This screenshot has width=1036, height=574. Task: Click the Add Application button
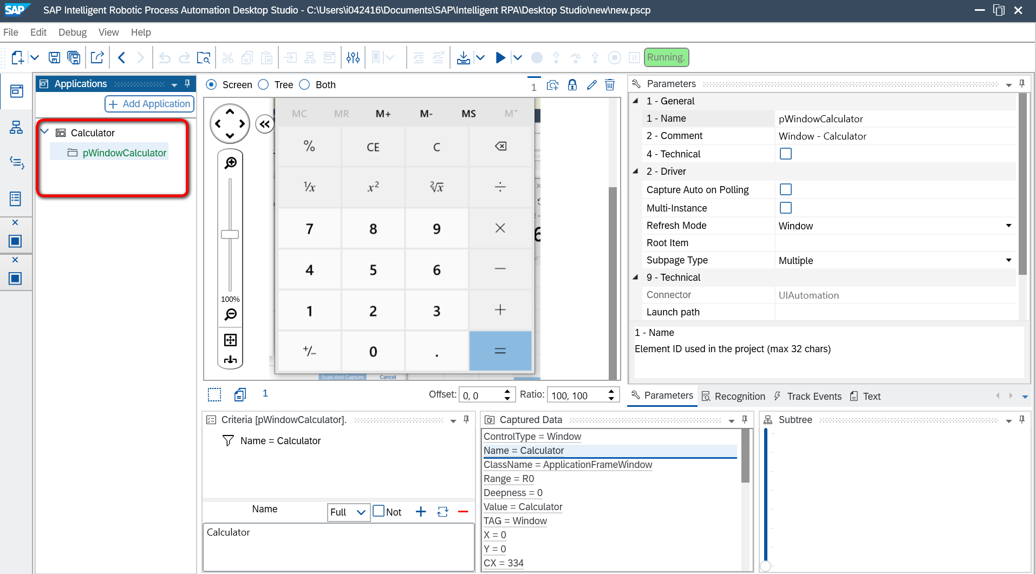tap(149, 104)
